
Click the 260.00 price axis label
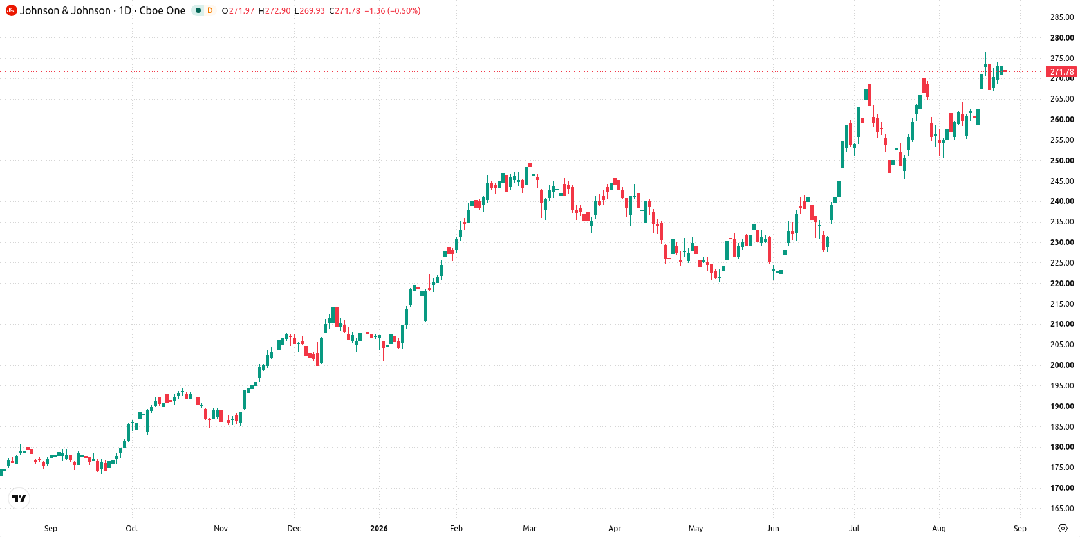click(x=1062, y=120)
